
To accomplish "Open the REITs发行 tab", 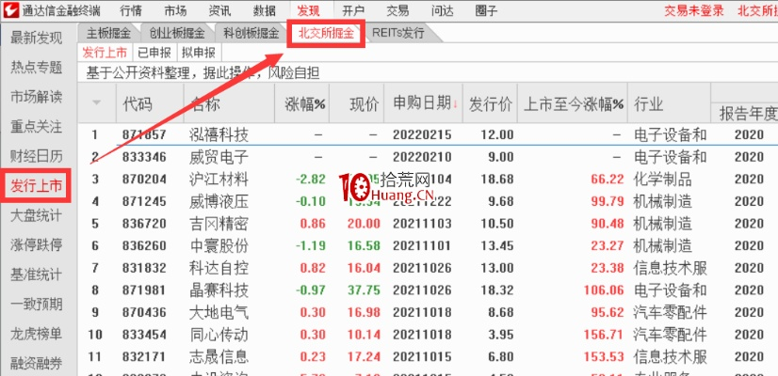I will [397, 33].
